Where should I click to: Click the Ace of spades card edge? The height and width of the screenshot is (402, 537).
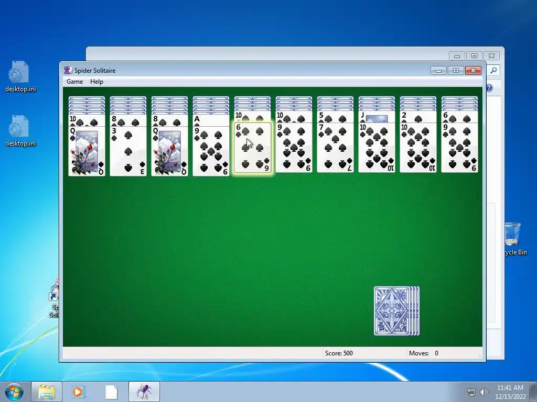coord(211,120)
